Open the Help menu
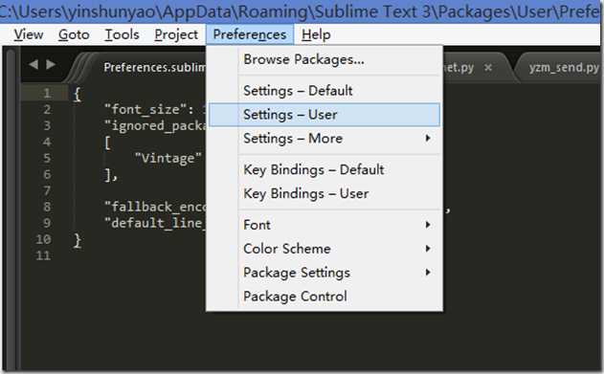 click(316, 34)
